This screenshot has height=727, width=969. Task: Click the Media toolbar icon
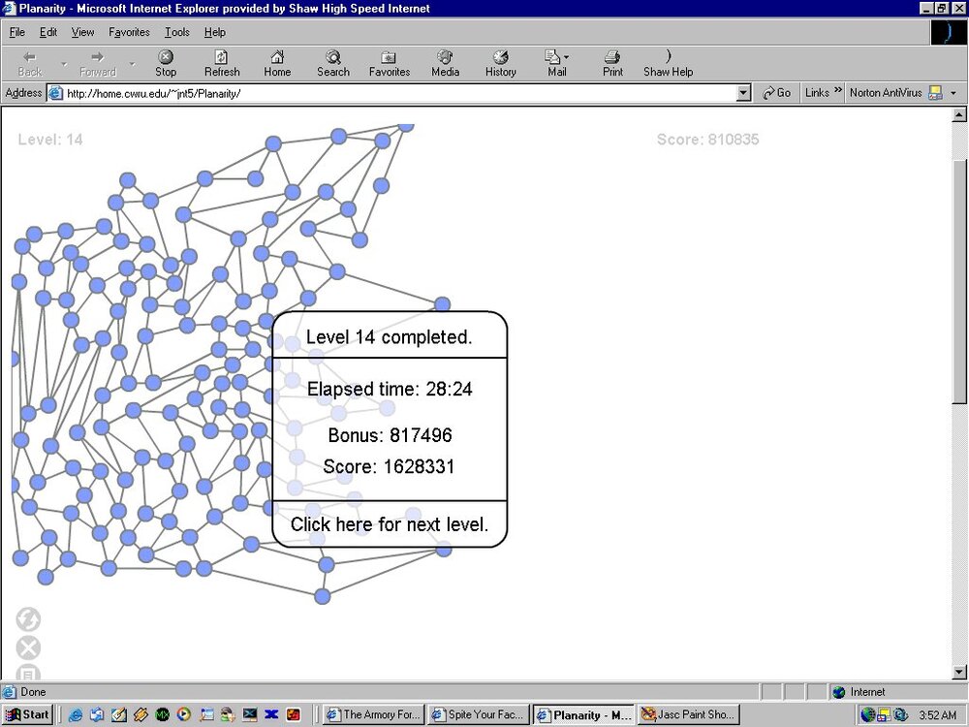point(445,63)
